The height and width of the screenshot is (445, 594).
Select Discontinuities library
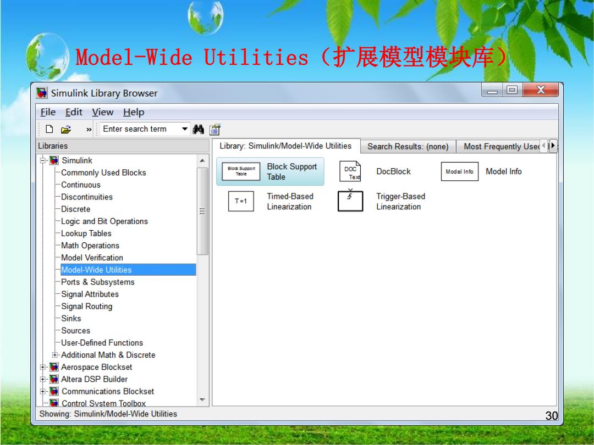[87, 197]
